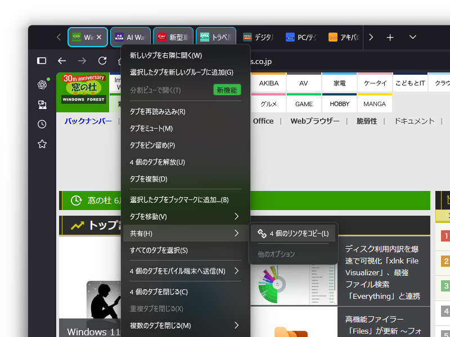Open ChatGPT icon in the sidebar
The width and height of the screenshot is (450, 337).
(x=42, y=85)
